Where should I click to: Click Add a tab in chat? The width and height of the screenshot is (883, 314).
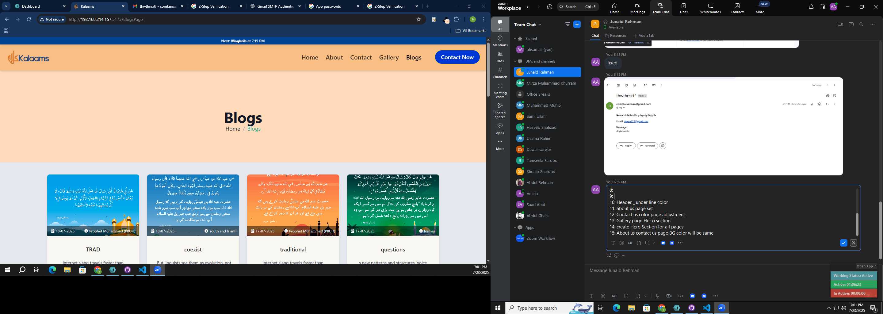tap(644, 36)
